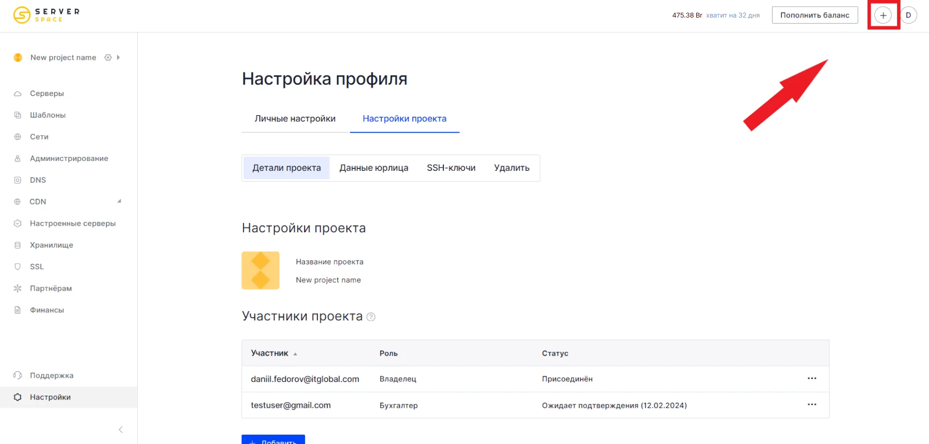Select the Детали проекта sub-tab
This screenshot has width=929, height=444.
click(286, 168)
